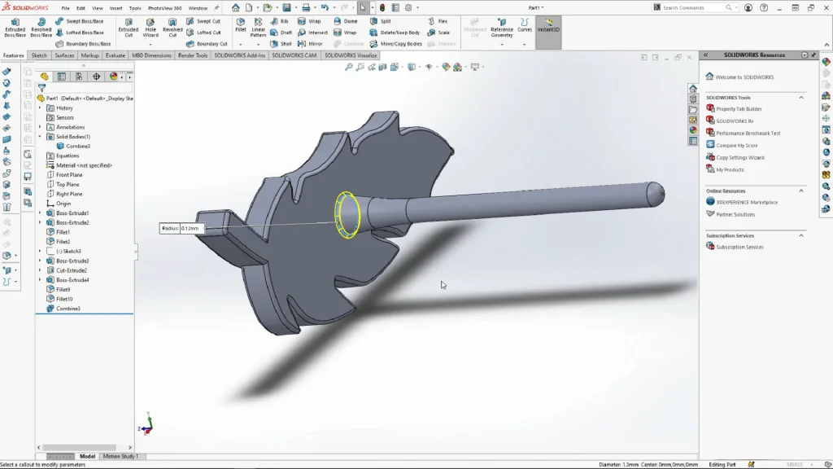Click the Mirror feature icon
Viewport: 833px width, 469px height.
(310, 44)
